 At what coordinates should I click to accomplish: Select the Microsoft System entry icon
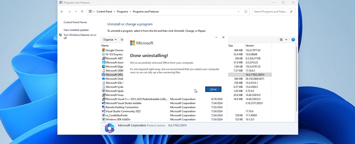point(103,87)
